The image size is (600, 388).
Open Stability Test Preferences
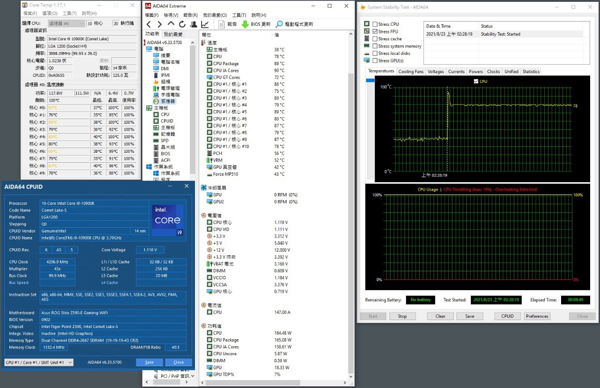537,316
